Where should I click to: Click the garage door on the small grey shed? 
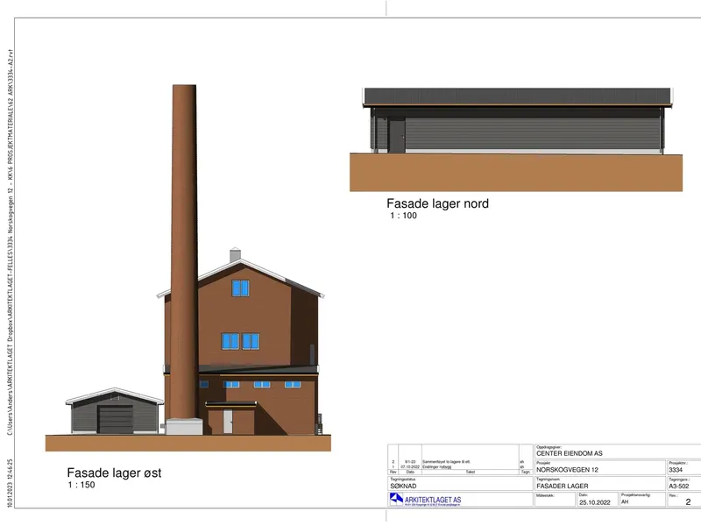pyautogui.click(x=116, y=420)
